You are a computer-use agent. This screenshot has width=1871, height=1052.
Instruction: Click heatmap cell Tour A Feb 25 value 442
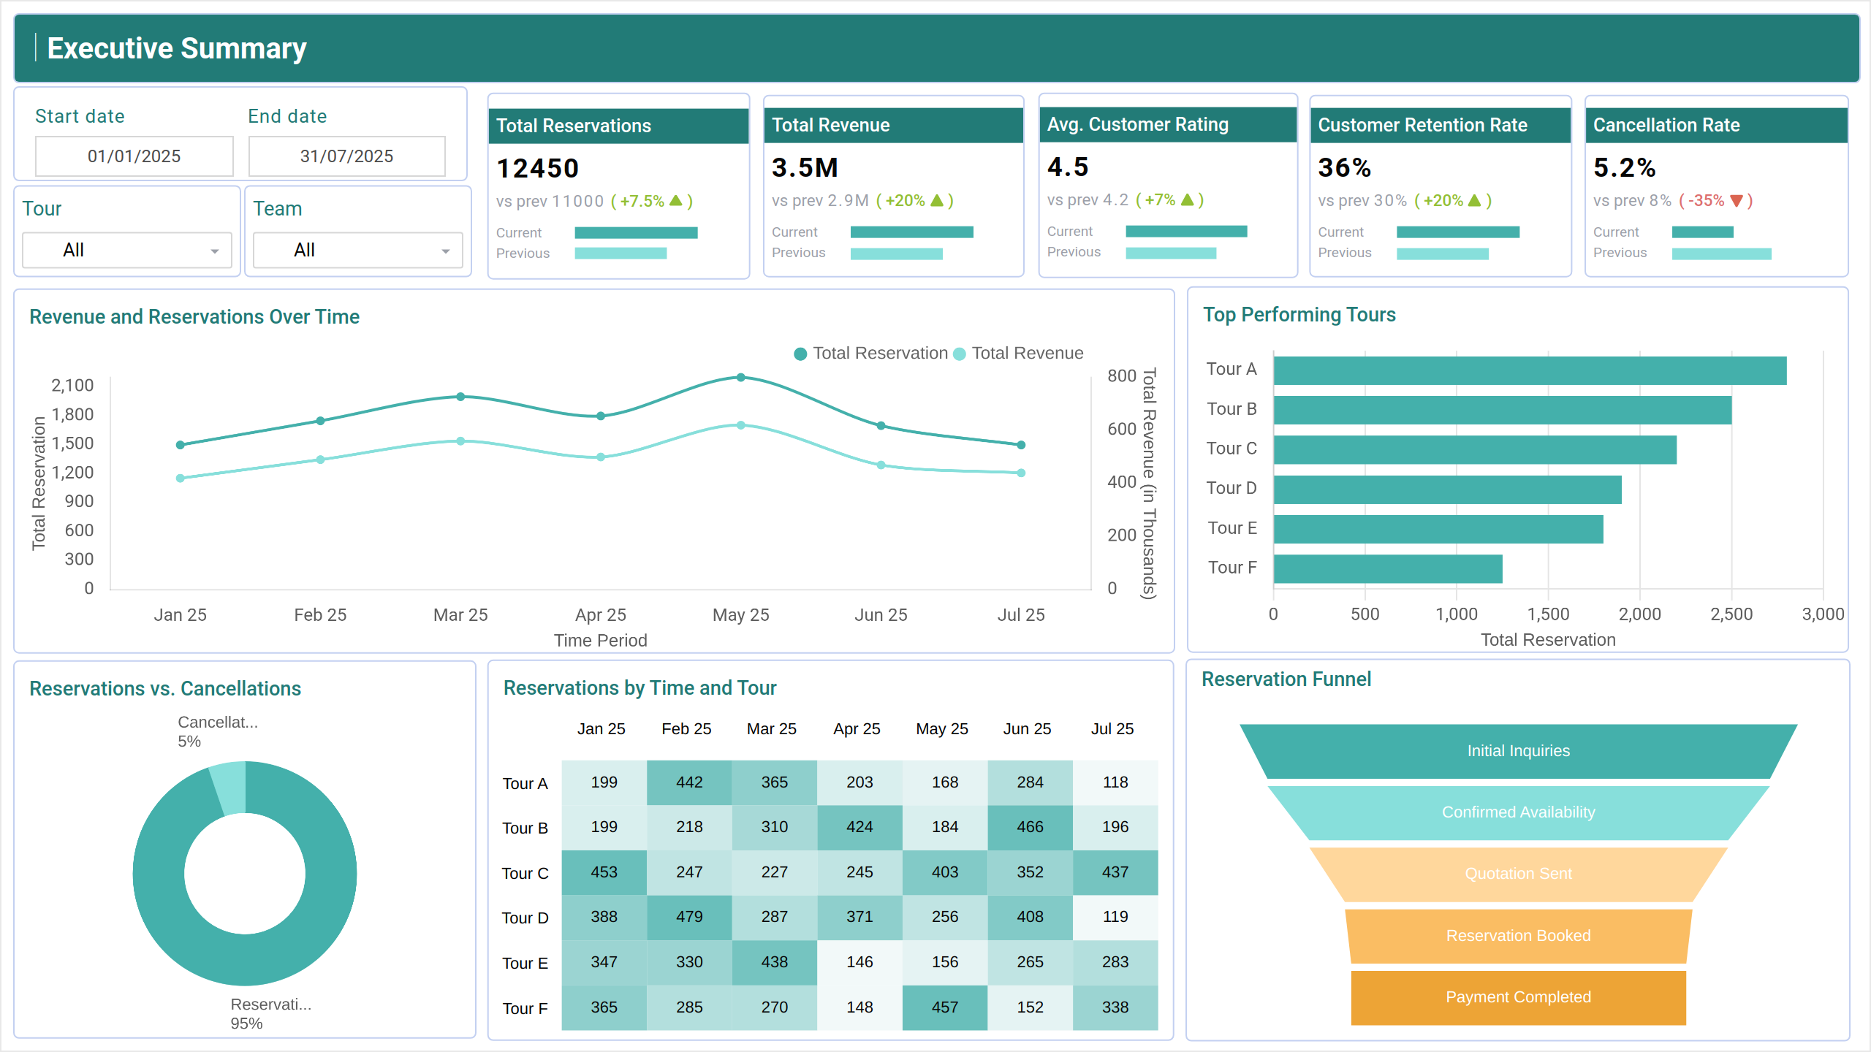tap(689, 782)
